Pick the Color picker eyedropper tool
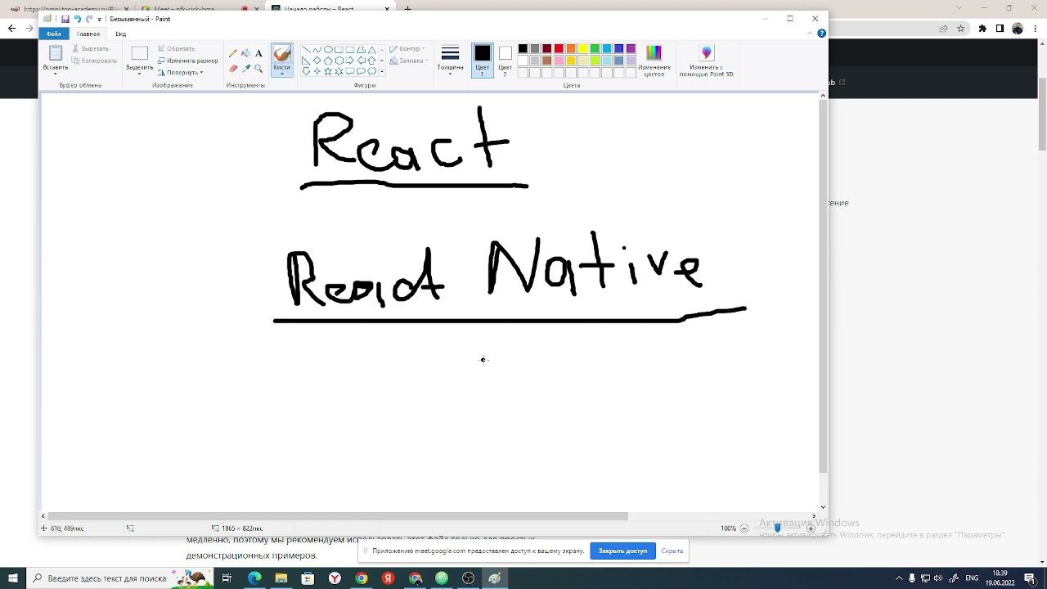The image size is (1047, 589). (246, 69)
